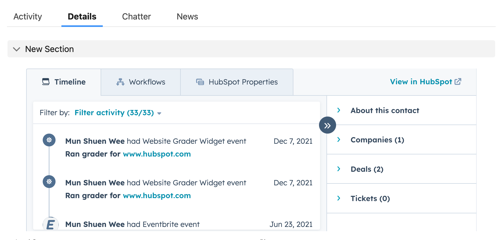This screenshot has height=240, width=504.
Task: Click the Timeline tab icon
Action: [46, 82]
